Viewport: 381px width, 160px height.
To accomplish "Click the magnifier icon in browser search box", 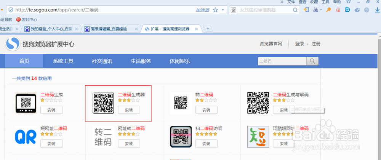I will coord(295,10).
